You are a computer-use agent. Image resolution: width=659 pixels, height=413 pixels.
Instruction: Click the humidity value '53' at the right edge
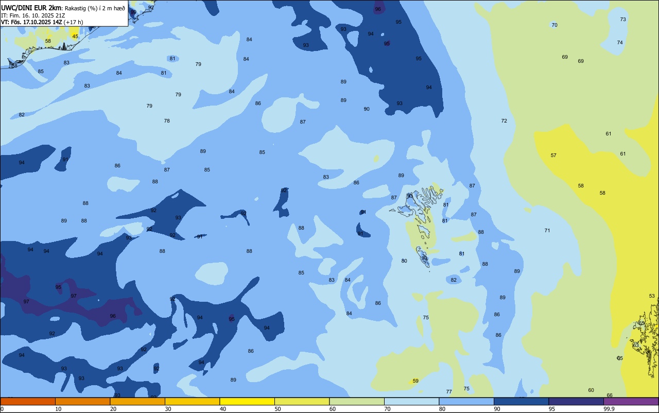(652, 296)
